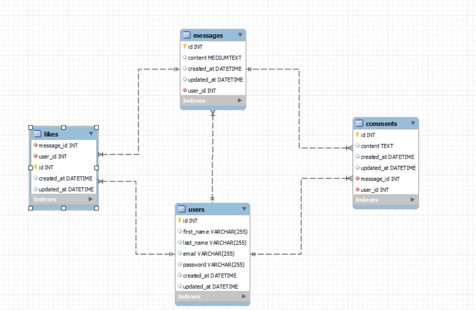Click the blue diamond icon beside content in comments
The height and width of the screenshot is (310, 476).
pos(357,146)
